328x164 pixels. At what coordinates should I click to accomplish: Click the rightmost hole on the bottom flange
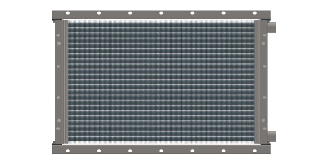[x=255, y=151]
